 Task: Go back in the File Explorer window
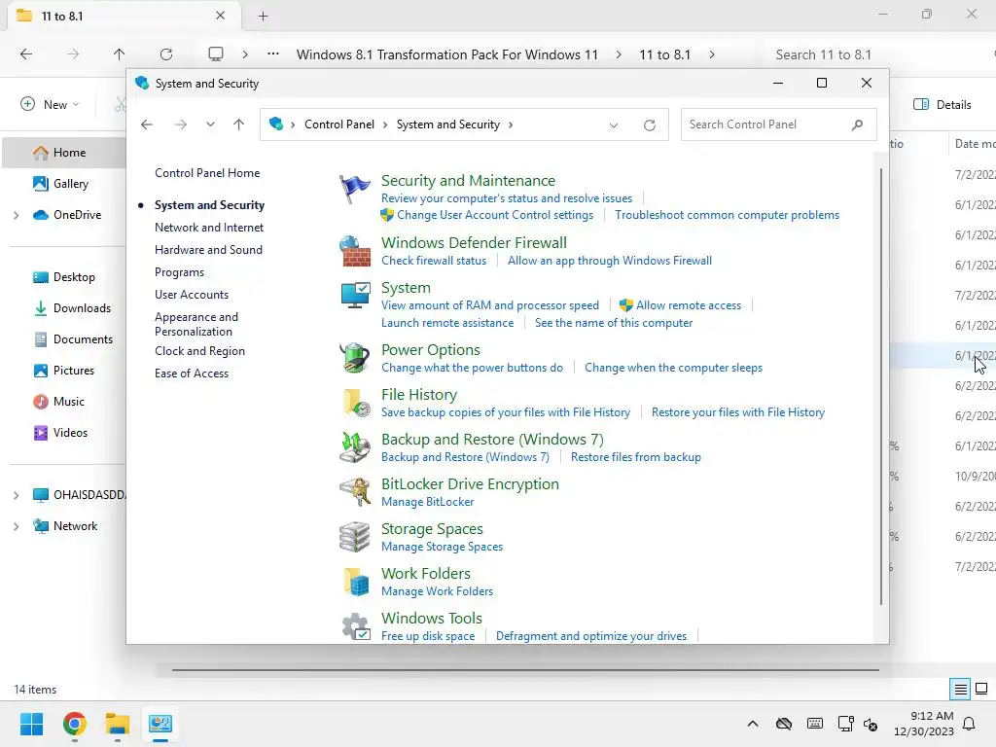tap(26, 54)
